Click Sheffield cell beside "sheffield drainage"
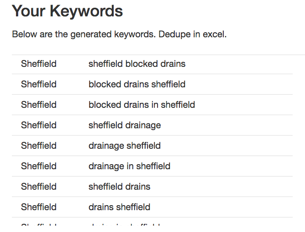Screen dimensions: 305x232 coord(39,125)
